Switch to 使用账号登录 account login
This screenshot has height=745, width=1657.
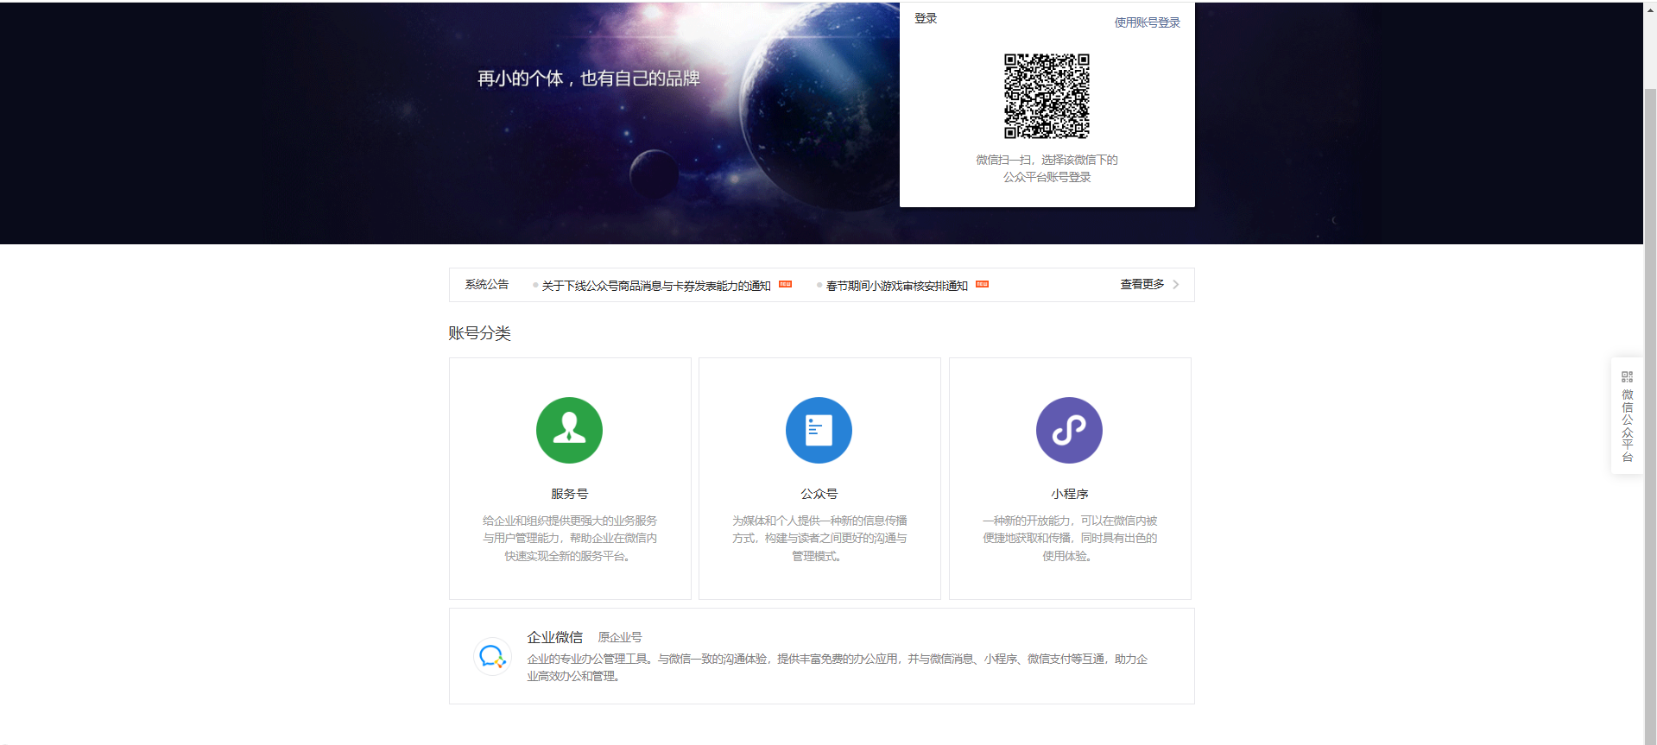point(1147,22)
